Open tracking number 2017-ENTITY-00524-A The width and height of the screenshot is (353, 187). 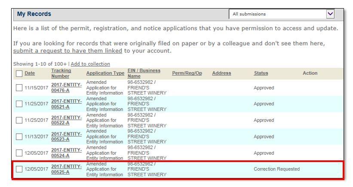66,153
